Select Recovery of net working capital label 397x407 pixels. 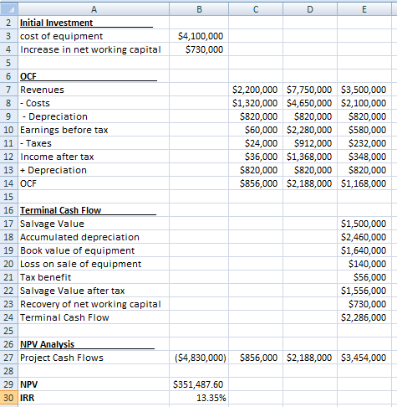click(90, 304)
